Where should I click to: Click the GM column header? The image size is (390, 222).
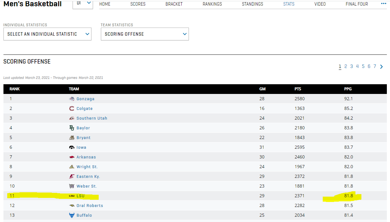click(x=262, y=89)
